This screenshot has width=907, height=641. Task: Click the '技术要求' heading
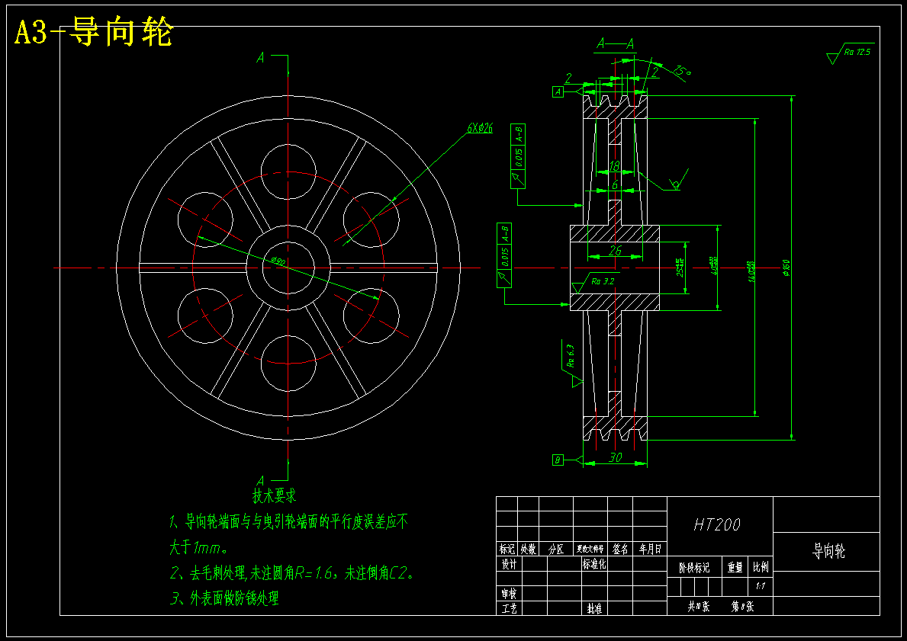click(274, 495)
